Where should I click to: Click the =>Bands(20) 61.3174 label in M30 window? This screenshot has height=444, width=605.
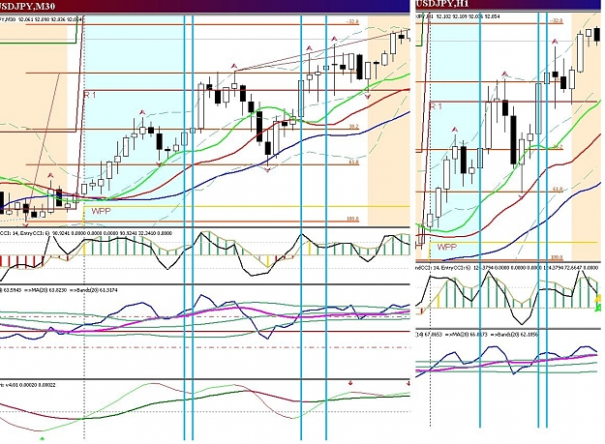(93, 290)
